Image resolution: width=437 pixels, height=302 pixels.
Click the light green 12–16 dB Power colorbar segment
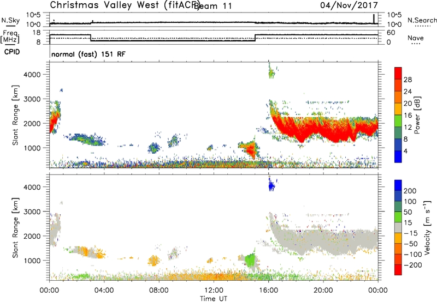point(398,120)
